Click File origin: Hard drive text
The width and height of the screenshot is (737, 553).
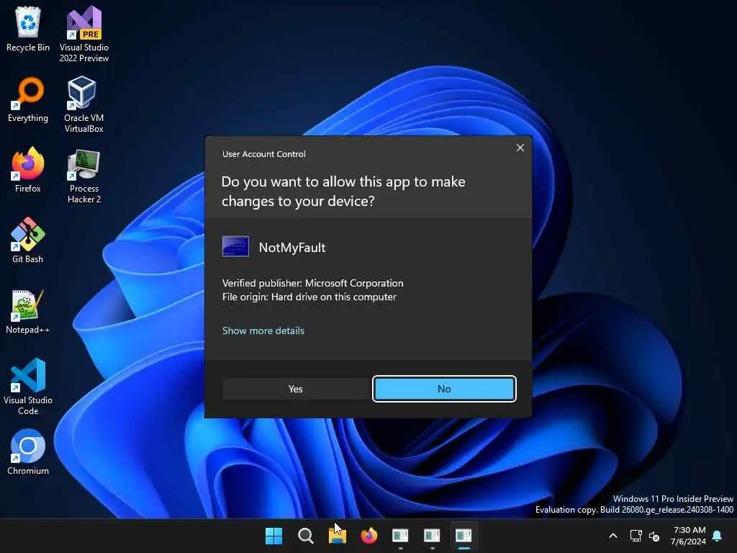tap(309, 297)
